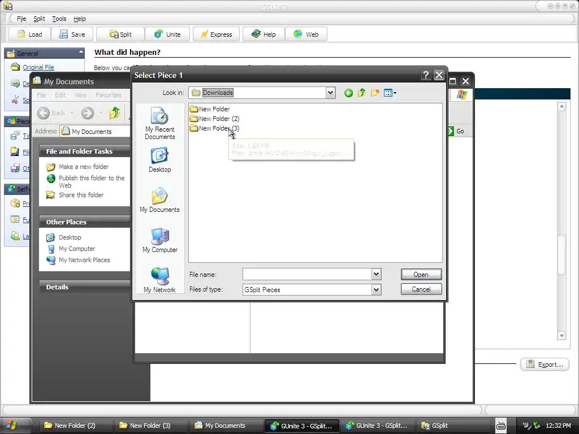Click the Address field showing My Documents
This screenshot has height=434, width=579.
pyautogui.click(x=95, y=131)
